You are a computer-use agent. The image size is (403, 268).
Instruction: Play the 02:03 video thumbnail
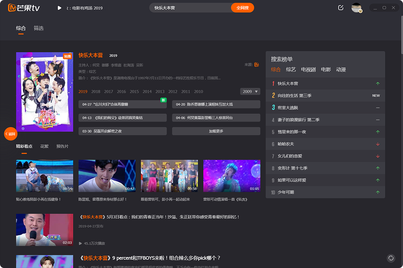coord(44,230)
